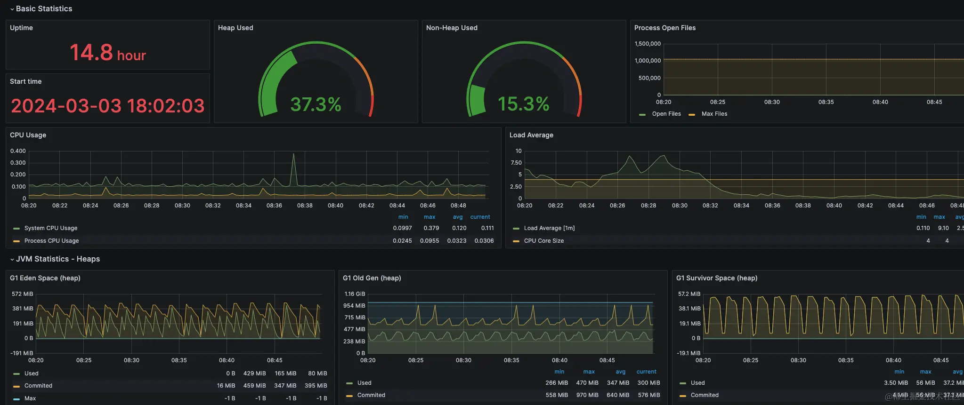The width and height of the screenshot is (964, 405).
Task: Sort G1 Old Gen legend by avg column
Action: [x=621, y=372]
